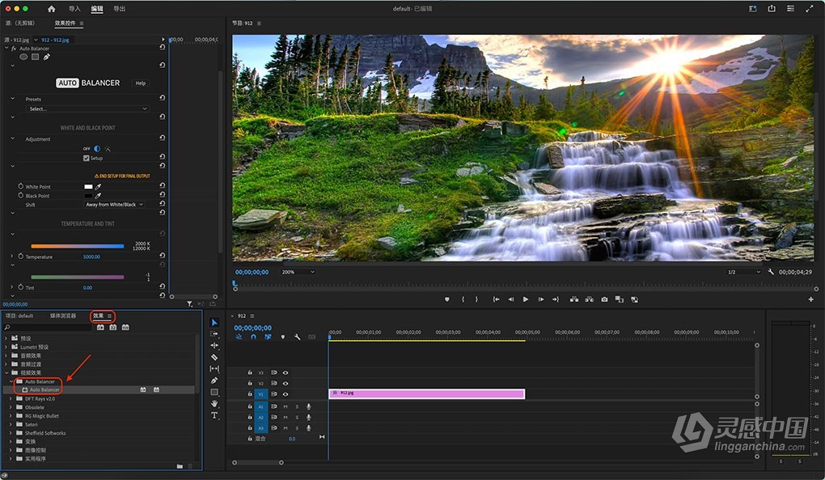Toggle Temperature animation stopwatch
Image resolution: width=825 pixels, height=480 pixels.
click(x=20, y=257)
